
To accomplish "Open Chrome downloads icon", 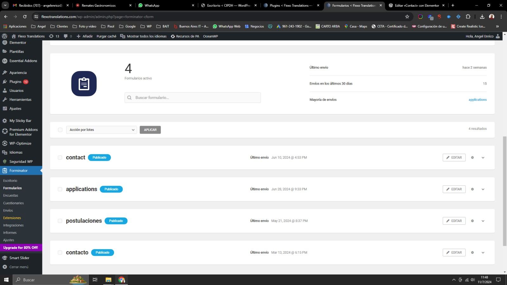I will (482, 16).
